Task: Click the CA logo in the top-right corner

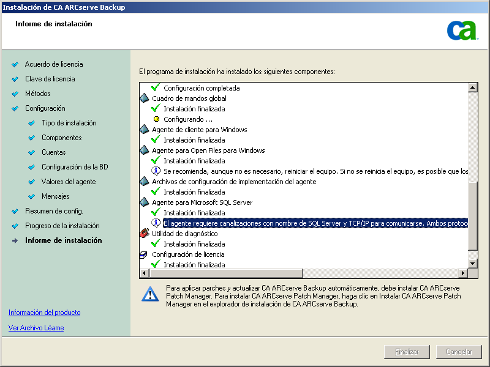Action: [464, 31]
